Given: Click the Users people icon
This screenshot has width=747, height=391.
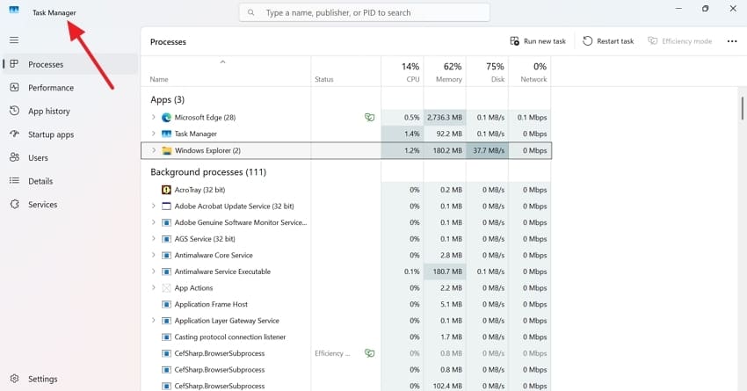Looking at the screenshot, I should point(14,157).
